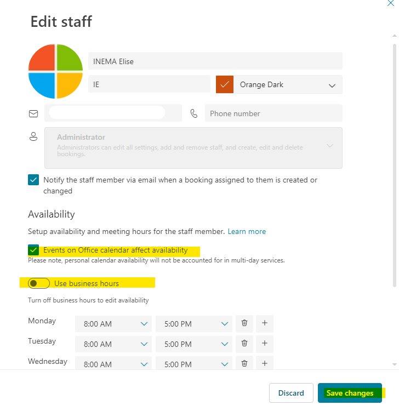
Task: Open Wednesday start time 8:00 AM dropdown
Action: tap(113, 363)
